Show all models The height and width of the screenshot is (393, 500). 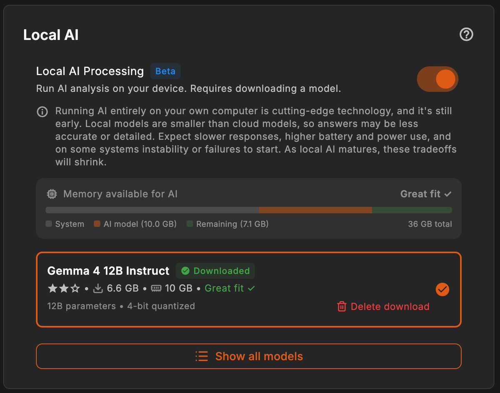click(x=249, y=356)
